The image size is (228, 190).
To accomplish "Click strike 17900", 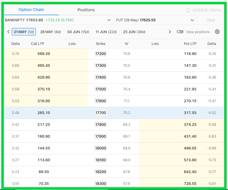I will (101, 136).
